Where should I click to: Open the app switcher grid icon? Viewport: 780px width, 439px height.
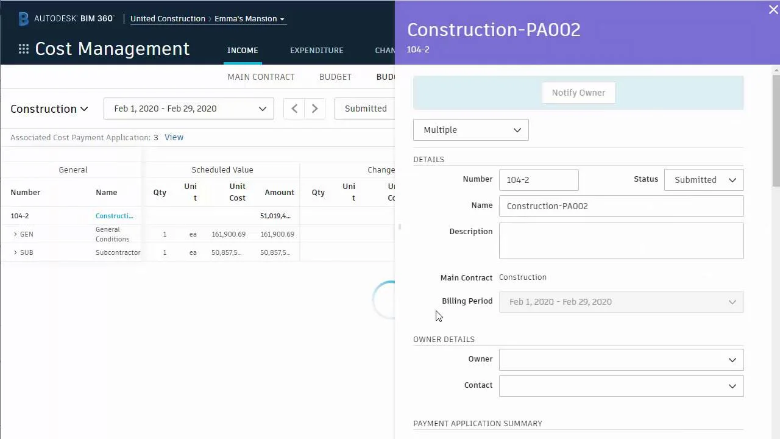pyautogui.click(x=24, y=49)
